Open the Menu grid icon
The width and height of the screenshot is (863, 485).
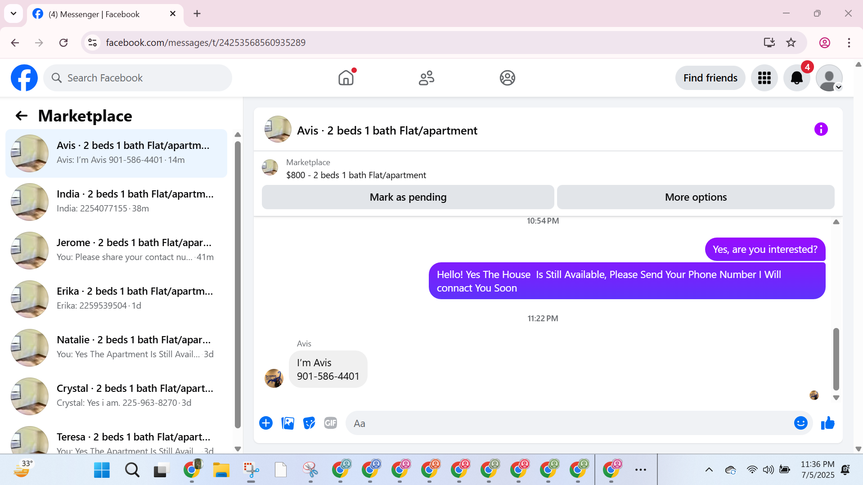point(764,78)
